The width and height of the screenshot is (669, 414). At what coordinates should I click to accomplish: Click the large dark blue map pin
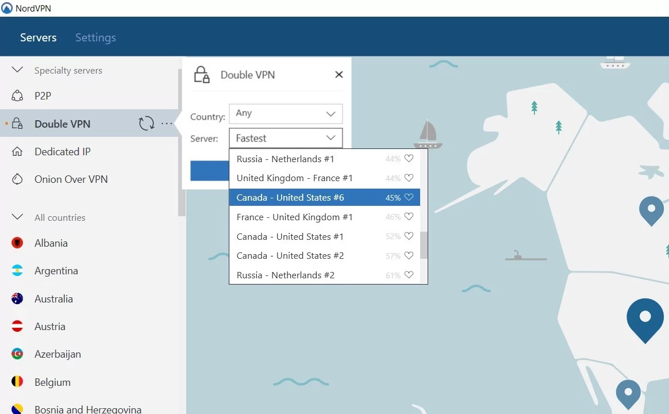(x=645, y=320)
